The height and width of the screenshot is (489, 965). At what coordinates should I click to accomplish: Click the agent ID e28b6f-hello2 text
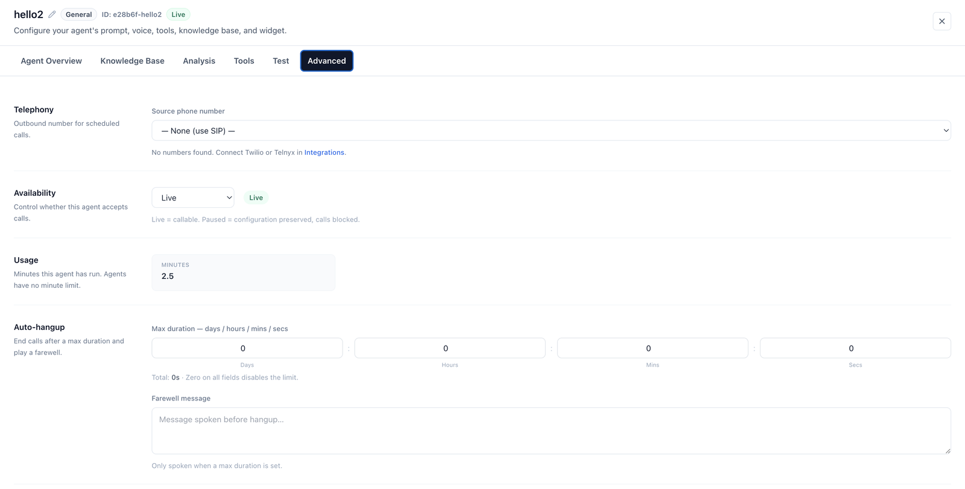point(131,14)
